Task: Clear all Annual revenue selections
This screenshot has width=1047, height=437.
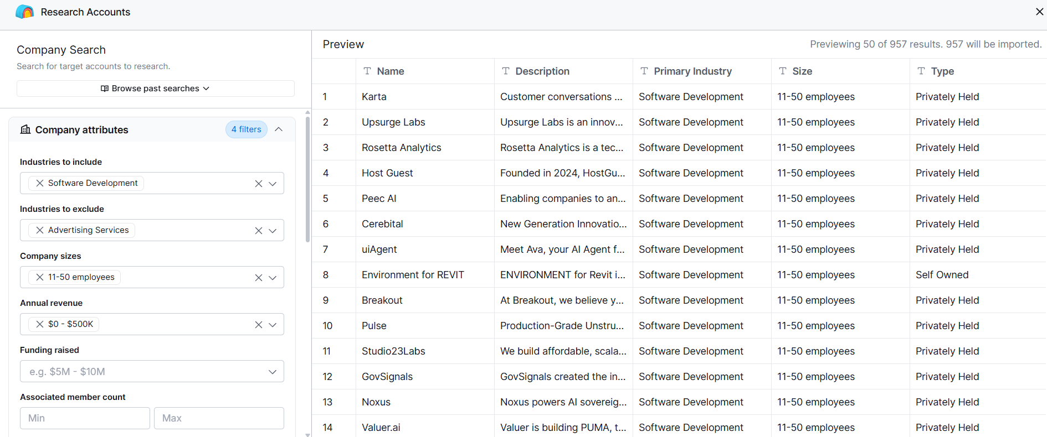Action: (259, 325)
